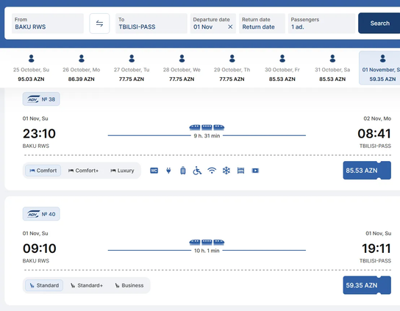Screen dimensions: 400x311
Task: Click the ADY logo on train № 38
Action: (33, 99)
